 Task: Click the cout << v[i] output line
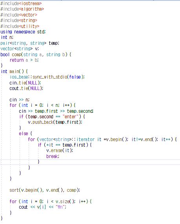point(43,207)
